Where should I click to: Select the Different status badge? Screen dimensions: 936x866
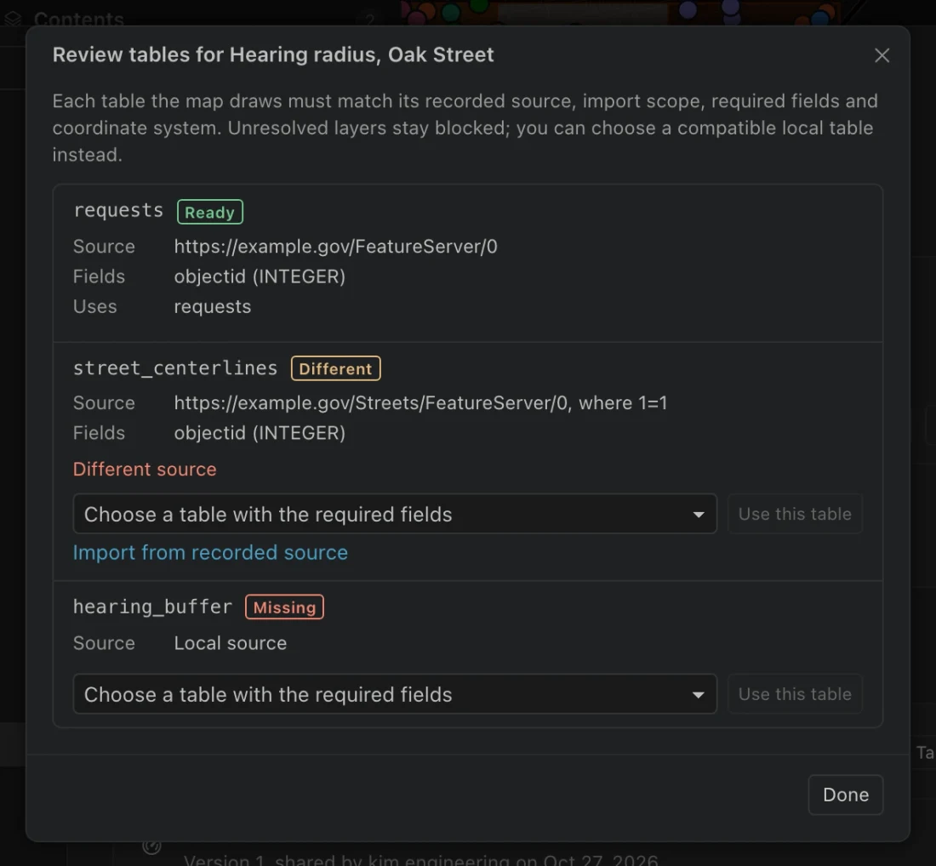coord(335,368)
